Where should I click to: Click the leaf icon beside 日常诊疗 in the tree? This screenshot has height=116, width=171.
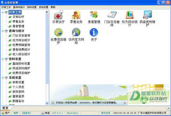[x=10, y=17]
